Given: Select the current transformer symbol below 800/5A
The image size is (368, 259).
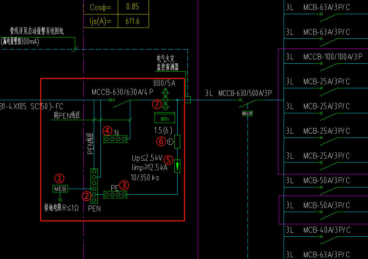Looking at the screenshot, I should [x=165, y=99].
